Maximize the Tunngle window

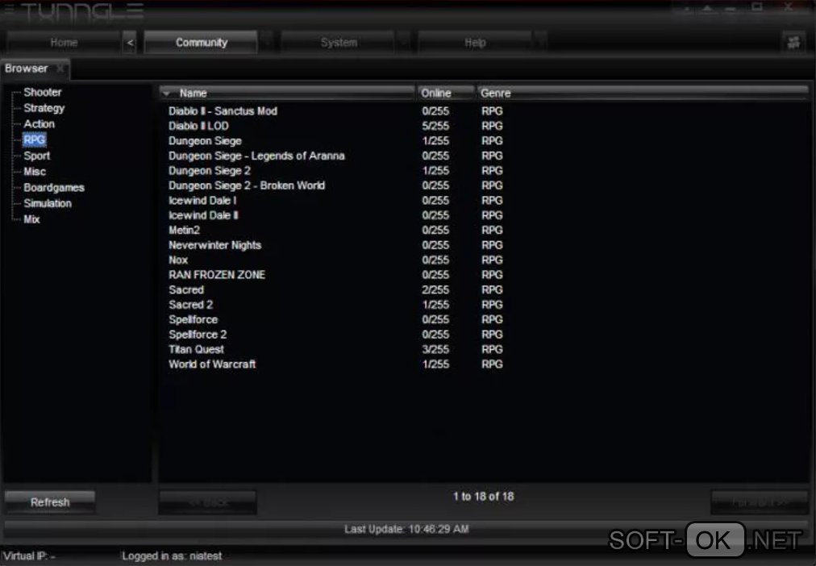click(x=758, y=7)
